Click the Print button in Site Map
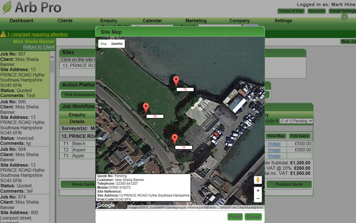 point(235,217)
